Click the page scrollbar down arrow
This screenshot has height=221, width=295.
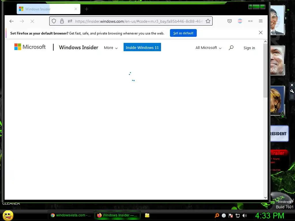265,197
